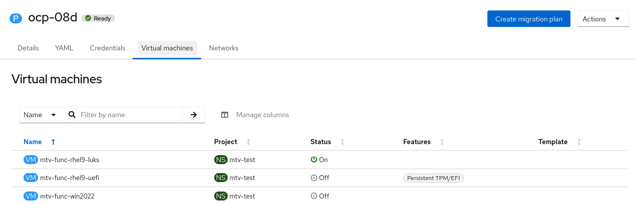Select the YAML tab
This screenshot has width=636, height=204.
[64, 48]
